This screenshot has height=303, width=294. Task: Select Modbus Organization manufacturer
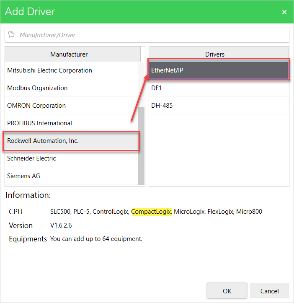click(x=72, y=88)
